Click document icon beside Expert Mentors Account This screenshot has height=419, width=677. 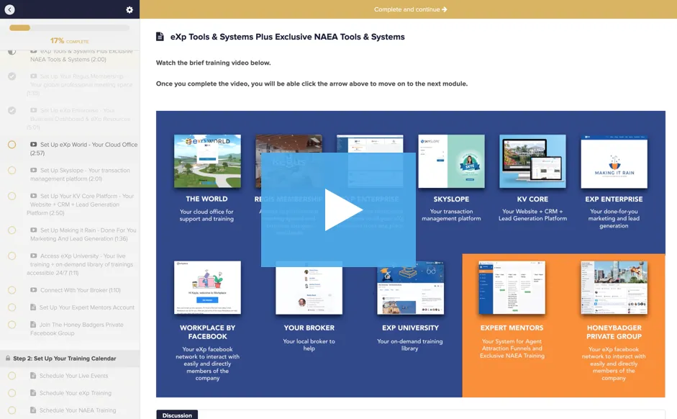pos(33,307)
